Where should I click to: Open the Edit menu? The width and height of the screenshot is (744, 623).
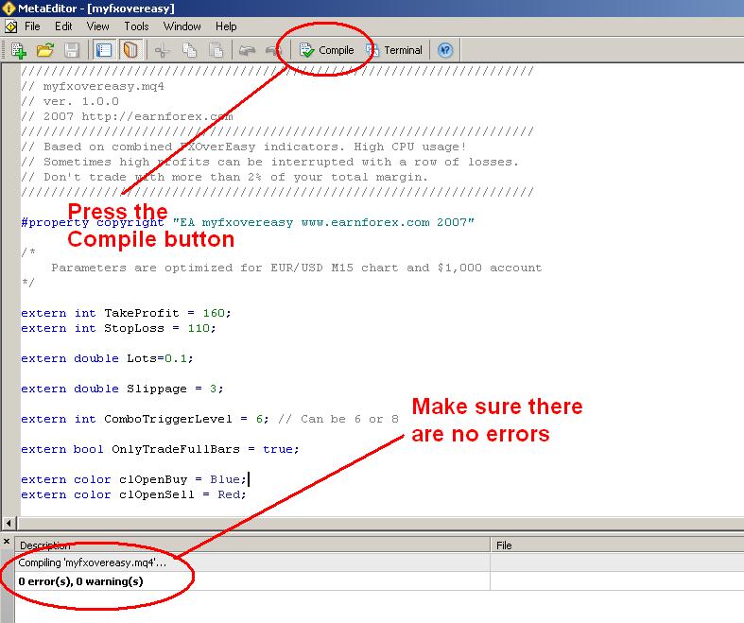pyautogui.click(x=63, y=26)
